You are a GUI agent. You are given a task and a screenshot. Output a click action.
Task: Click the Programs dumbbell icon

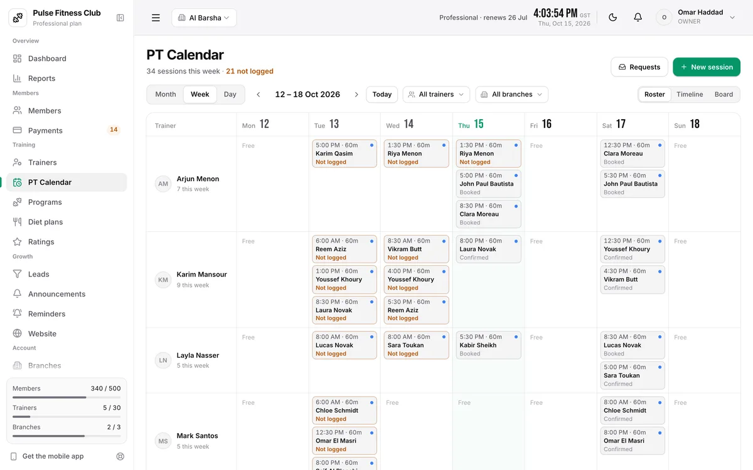pyautogui.click(x=18, y=202)
